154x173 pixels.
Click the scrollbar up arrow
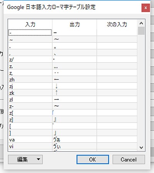point(141,23)
